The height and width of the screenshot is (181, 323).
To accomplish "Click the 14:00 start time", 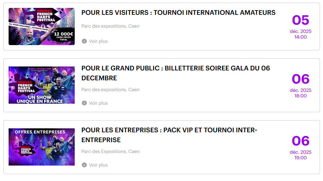I will click(301, 37).
